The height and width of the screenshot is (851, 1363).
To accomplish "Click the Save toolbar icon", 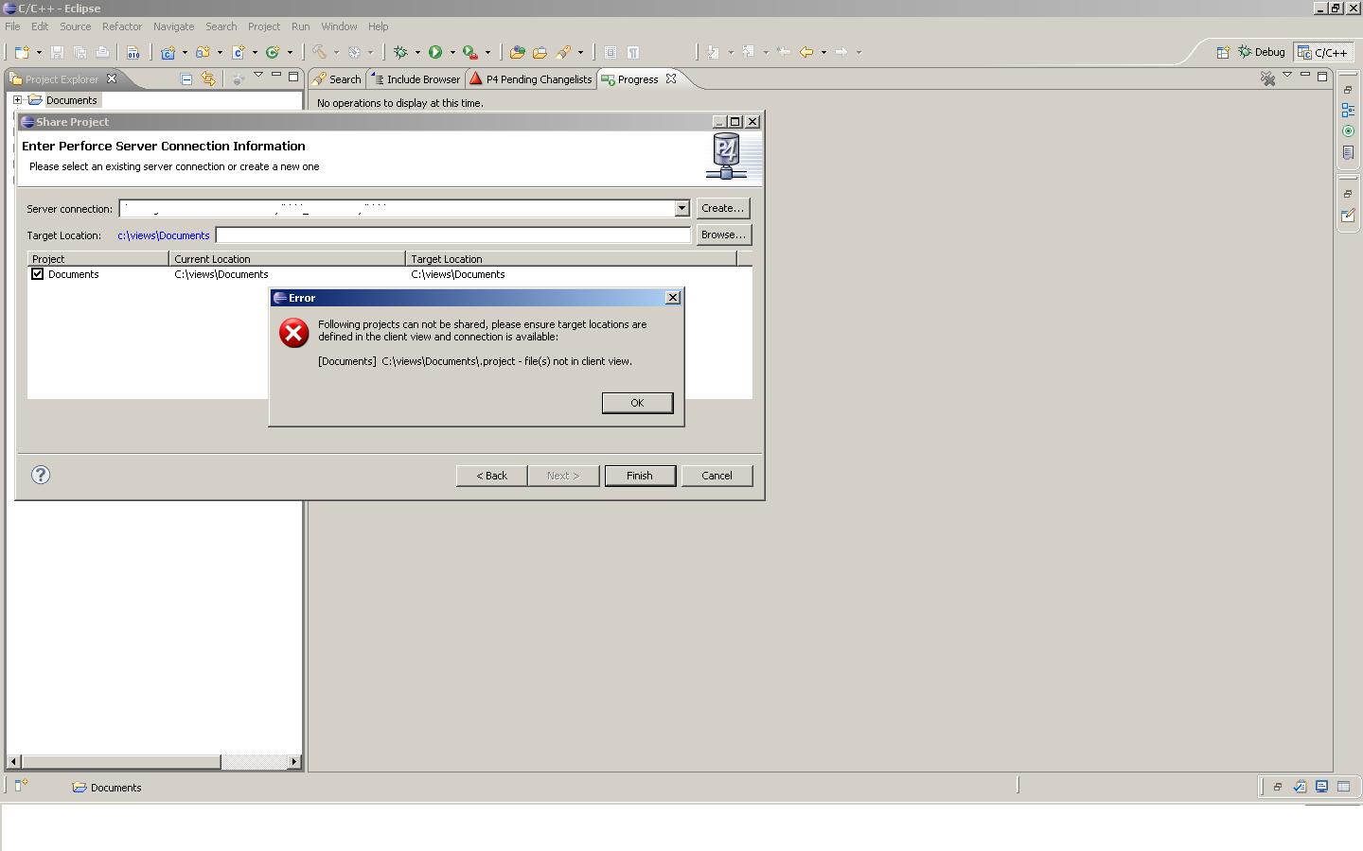I will click(57, 52).
